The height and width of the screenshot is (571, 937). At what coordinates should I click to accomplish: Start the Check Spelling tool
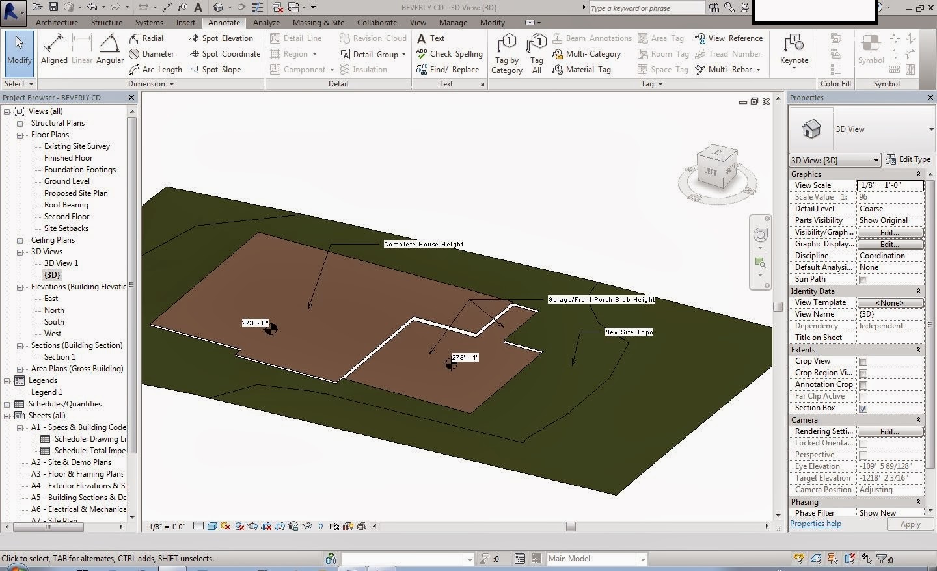449,54
